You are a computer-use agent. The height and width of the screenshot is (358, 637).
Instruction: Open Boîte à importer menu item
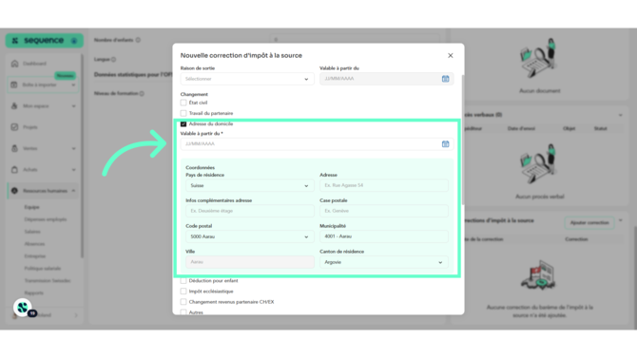click(x=43, y=85)
